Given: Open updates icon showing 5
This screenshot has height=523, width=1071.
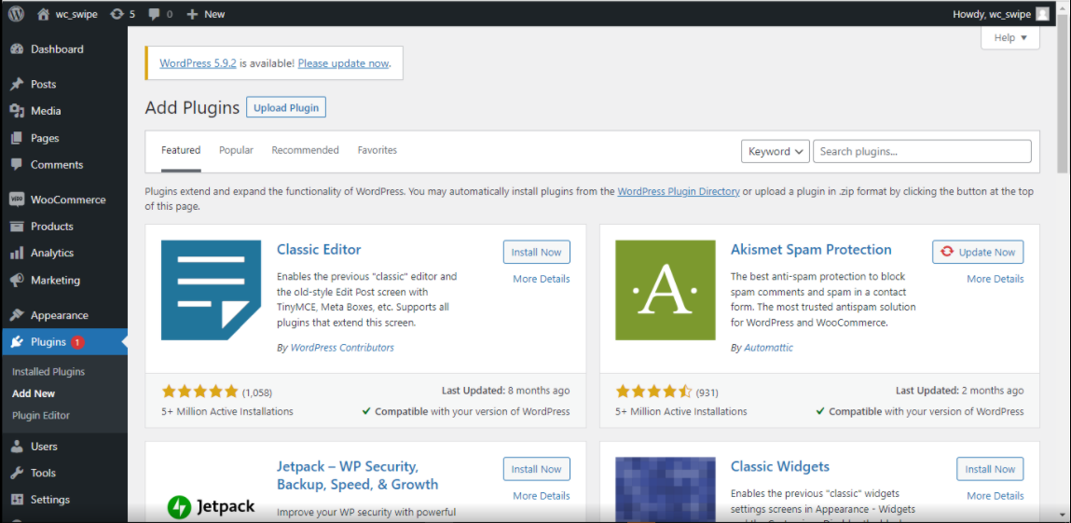Looking at the screenshot, I should point(117,14).
